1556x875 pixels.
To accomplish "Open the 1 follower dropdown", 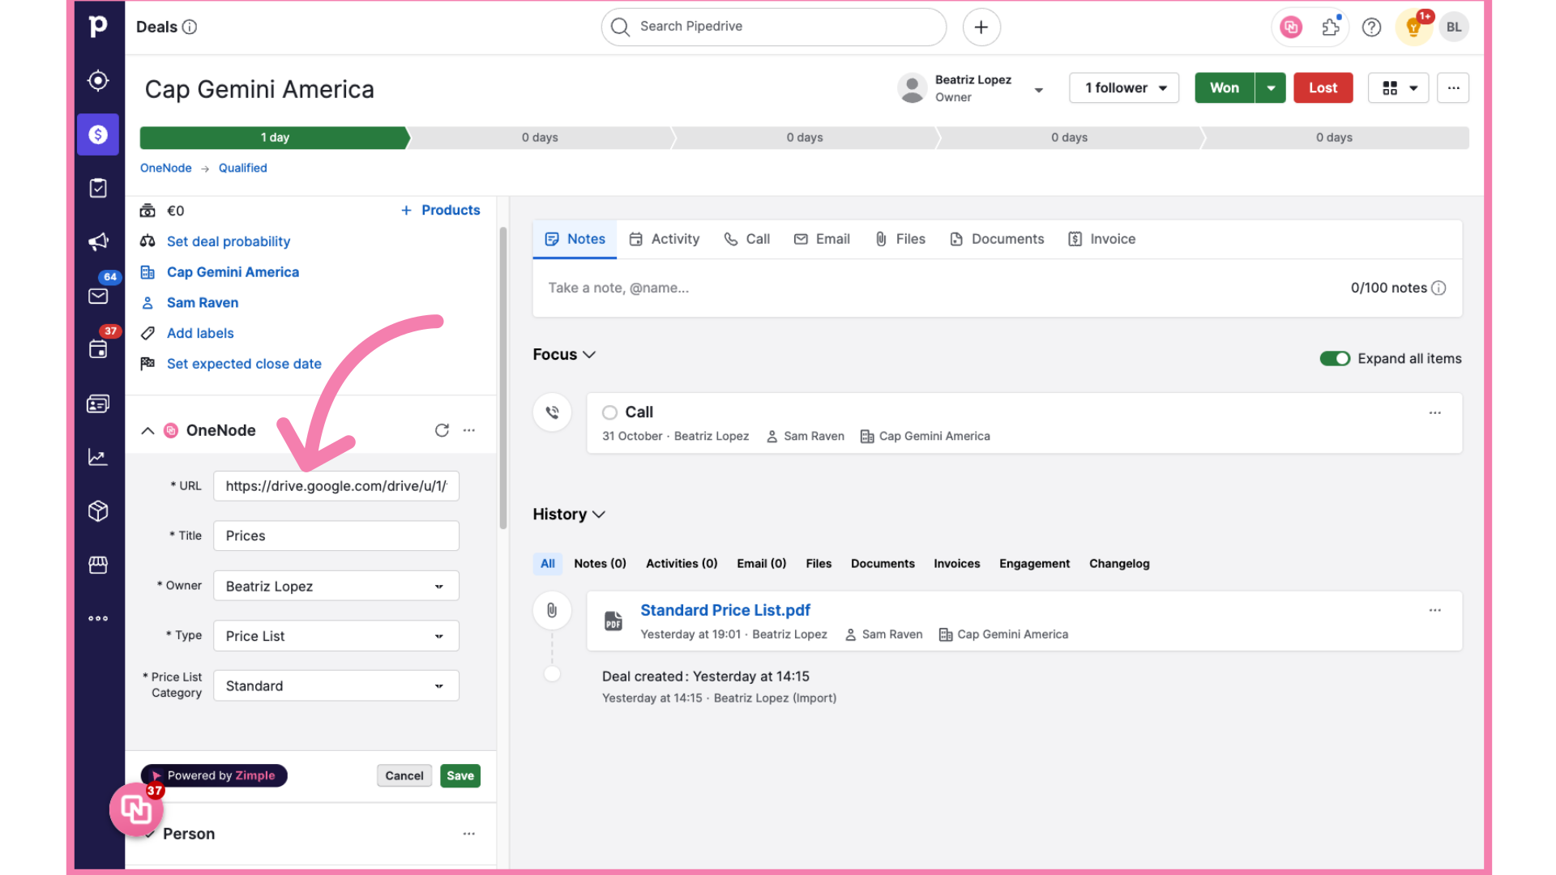I will (1124, 87).
